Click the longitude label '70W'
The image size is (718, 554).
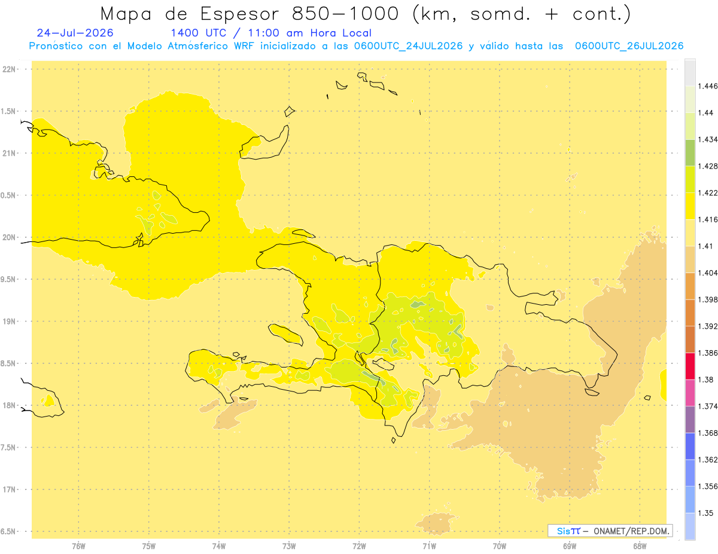tap(500, 546)
